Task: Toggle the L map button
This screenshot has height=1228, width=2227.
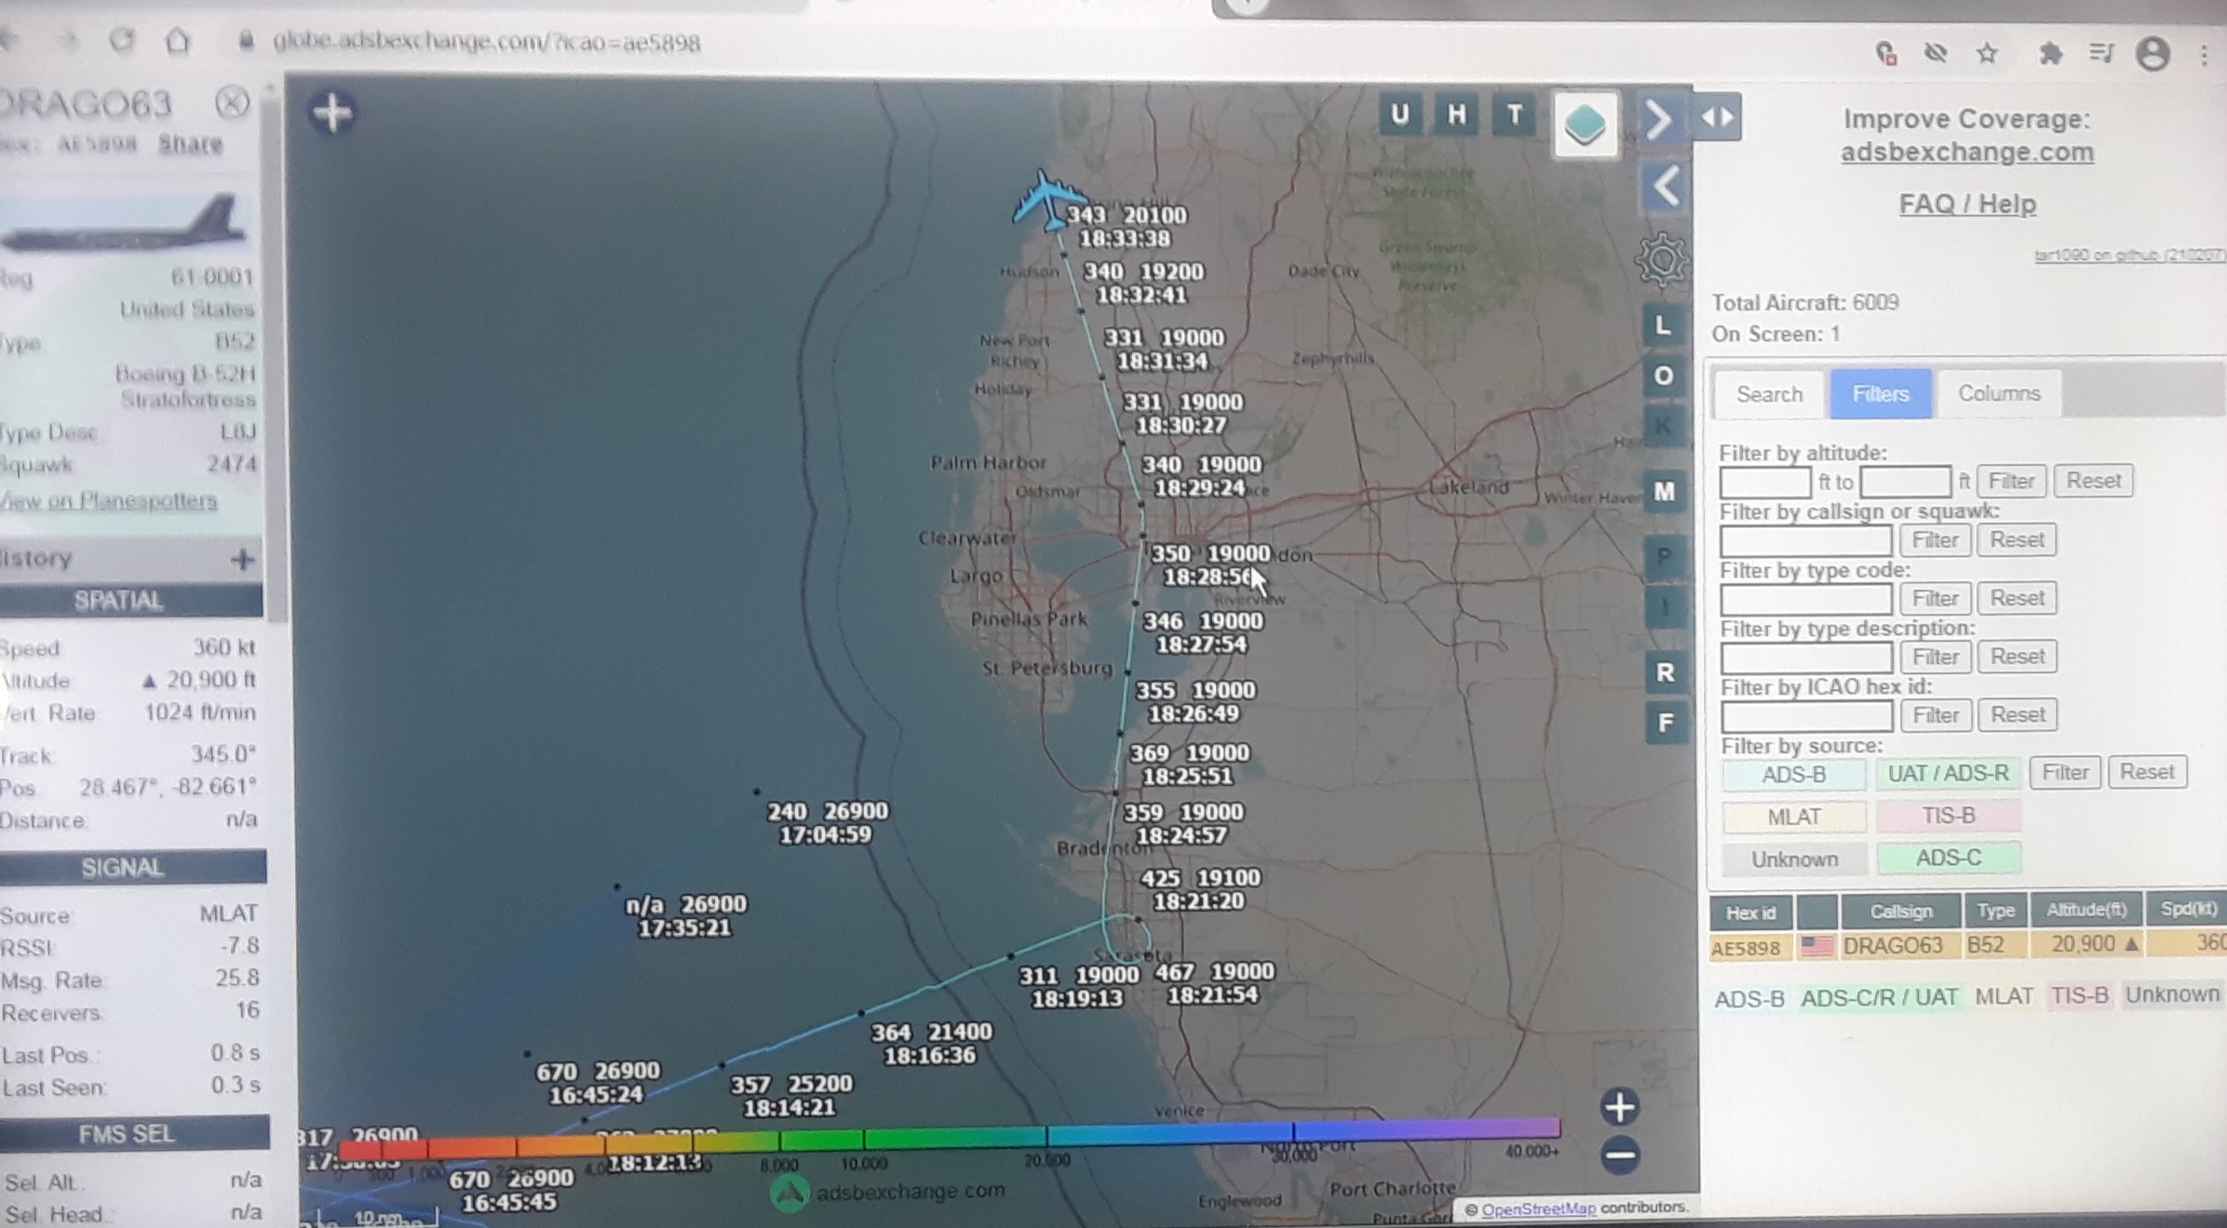Action: point(1664,326)
